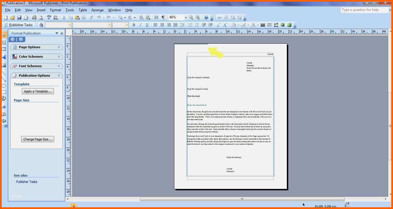Click the Apply a Template button
393x209 pixels.
38,91
